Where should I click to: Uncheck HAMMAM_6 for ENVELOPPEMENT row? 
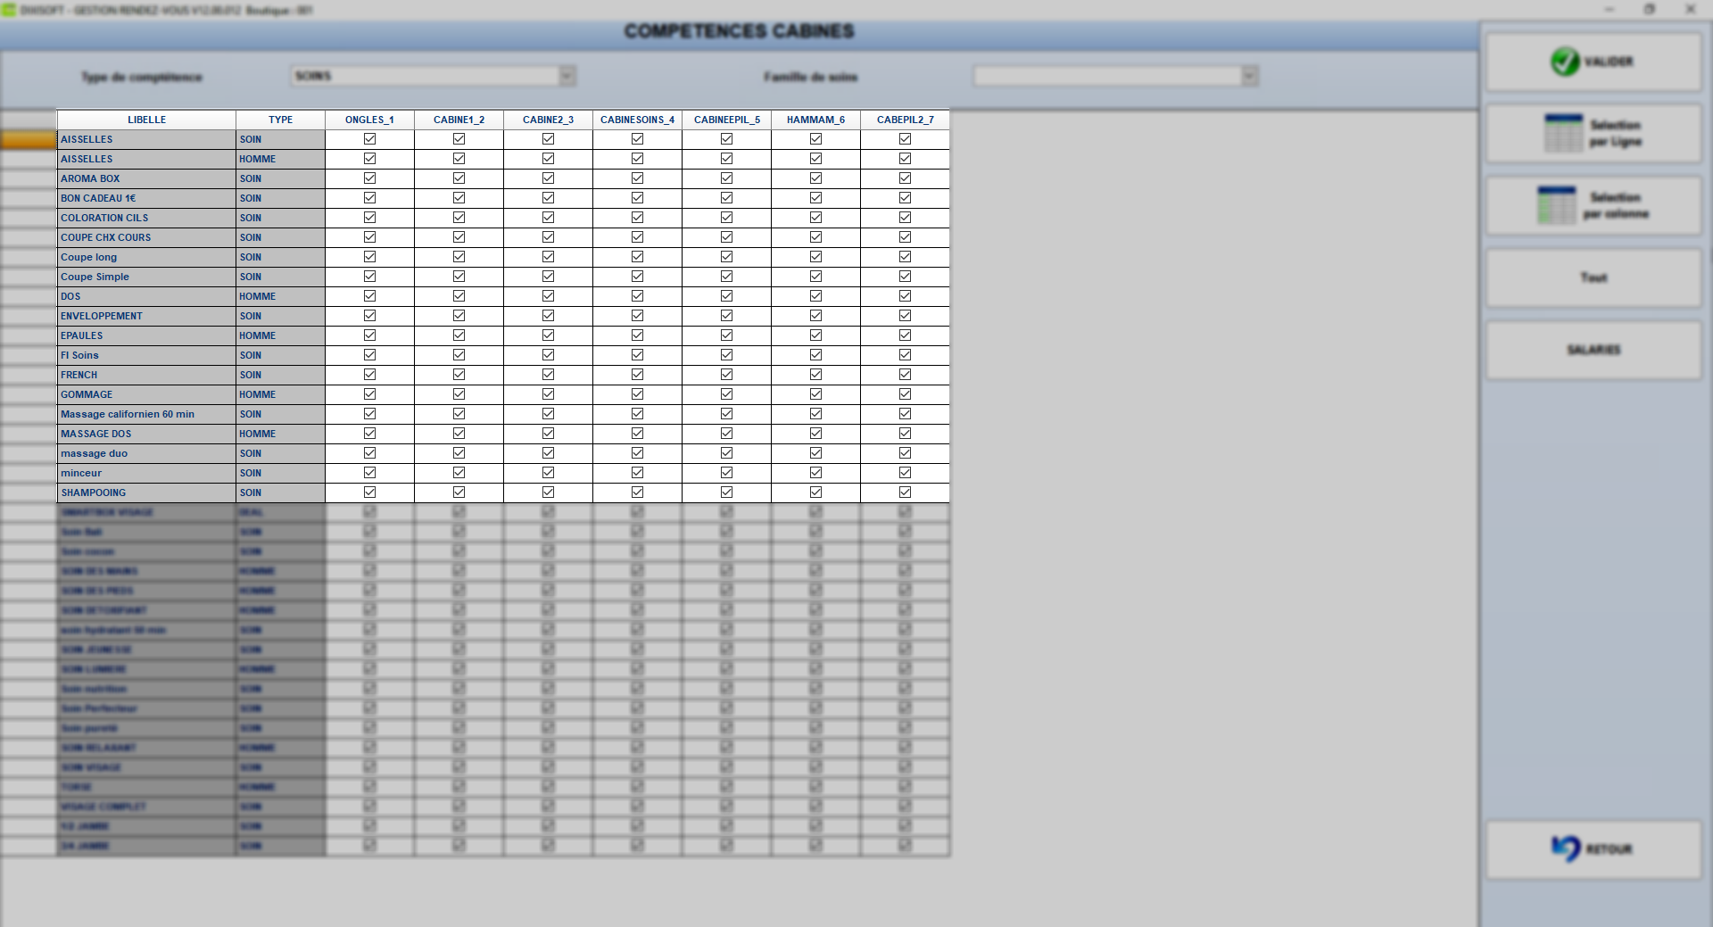coord(815,316)
